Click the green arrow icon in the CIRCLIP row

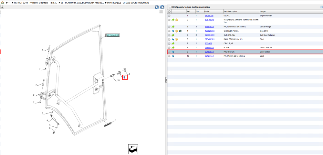point(173,44)
